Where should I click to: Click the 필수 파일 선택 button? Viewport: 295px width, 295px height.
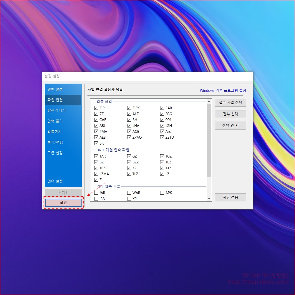coord(230,102)
